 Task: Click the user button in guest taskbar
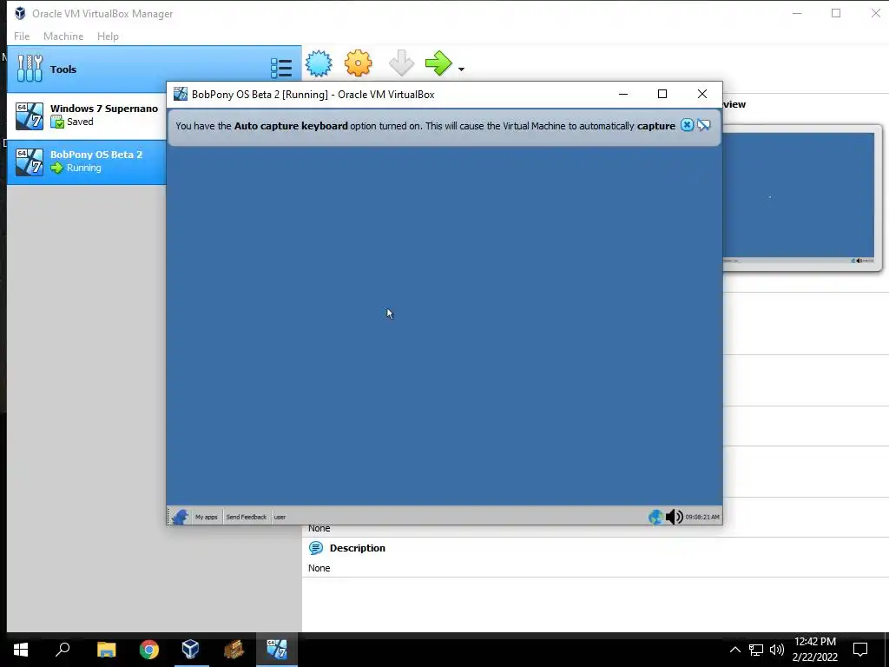coord(280,517)
